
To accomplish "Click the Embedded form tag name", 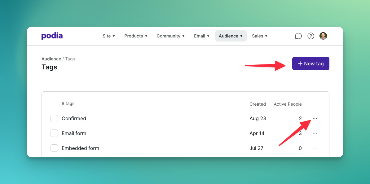I will pyautogui.click(x=80, y=148).
